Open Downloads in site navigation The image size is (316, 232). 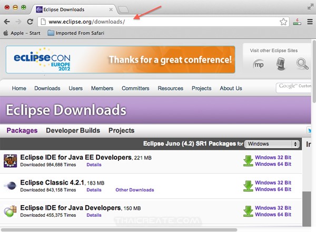pos(47,88)
